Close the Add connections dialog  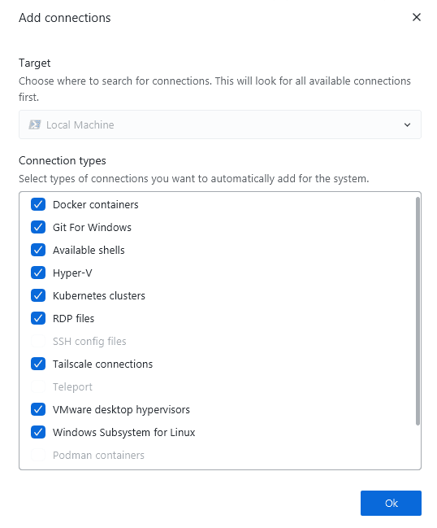(416, 17)
